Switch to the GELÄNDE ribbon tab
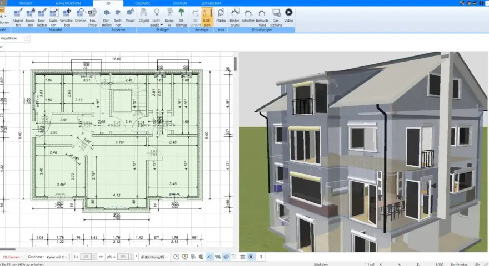 142,3
